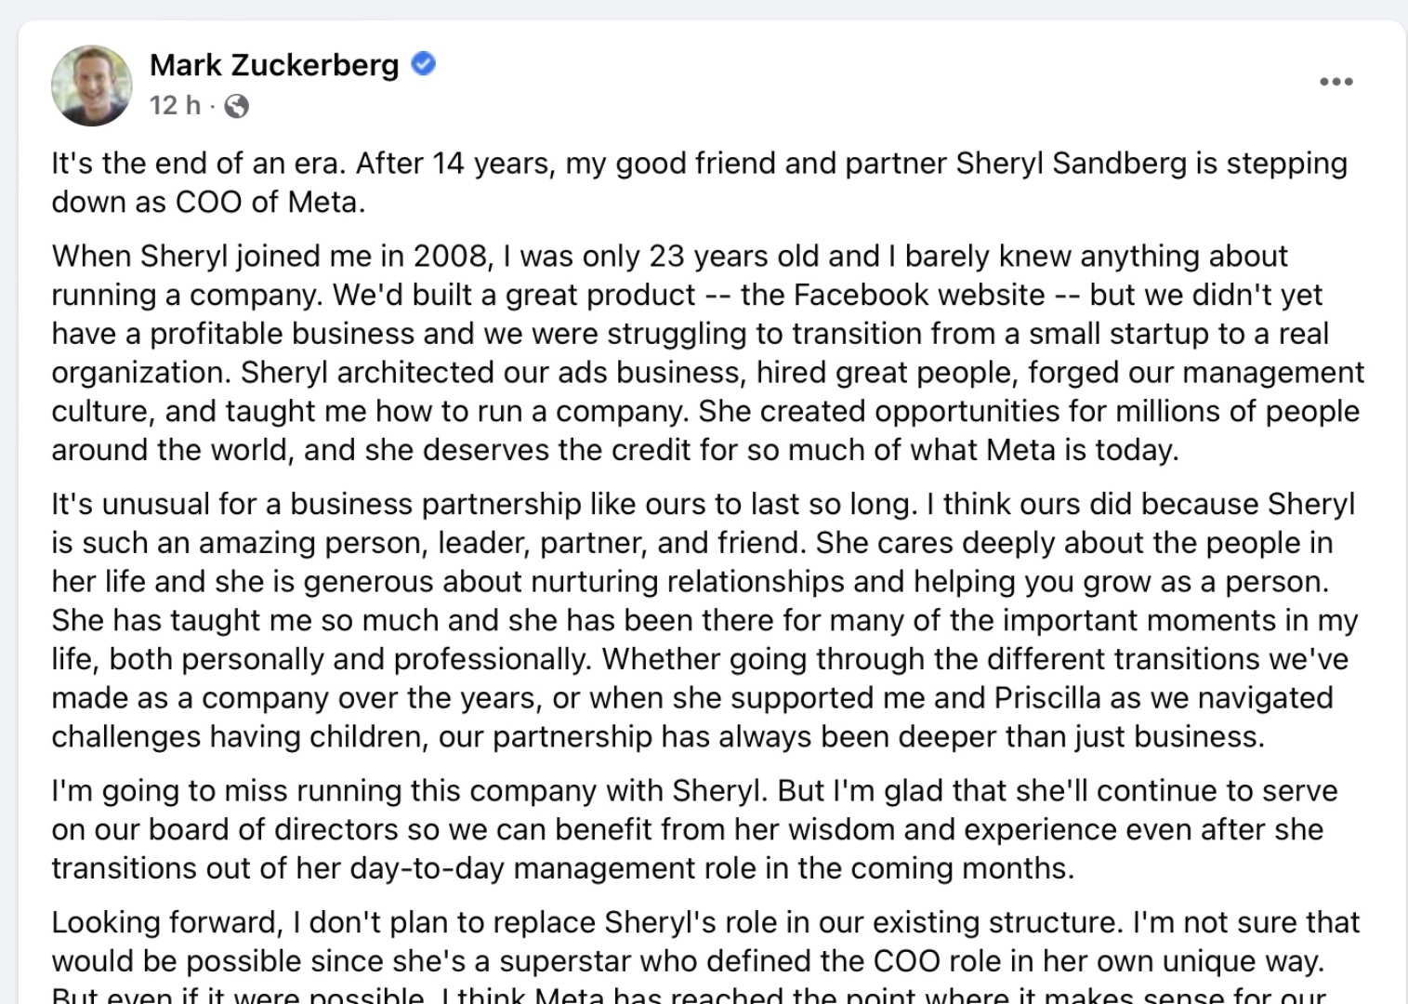Click the paragraph starting "It's unusual for a business"
Viewport: 1408px width, 1004px height.
coord(704,620)
